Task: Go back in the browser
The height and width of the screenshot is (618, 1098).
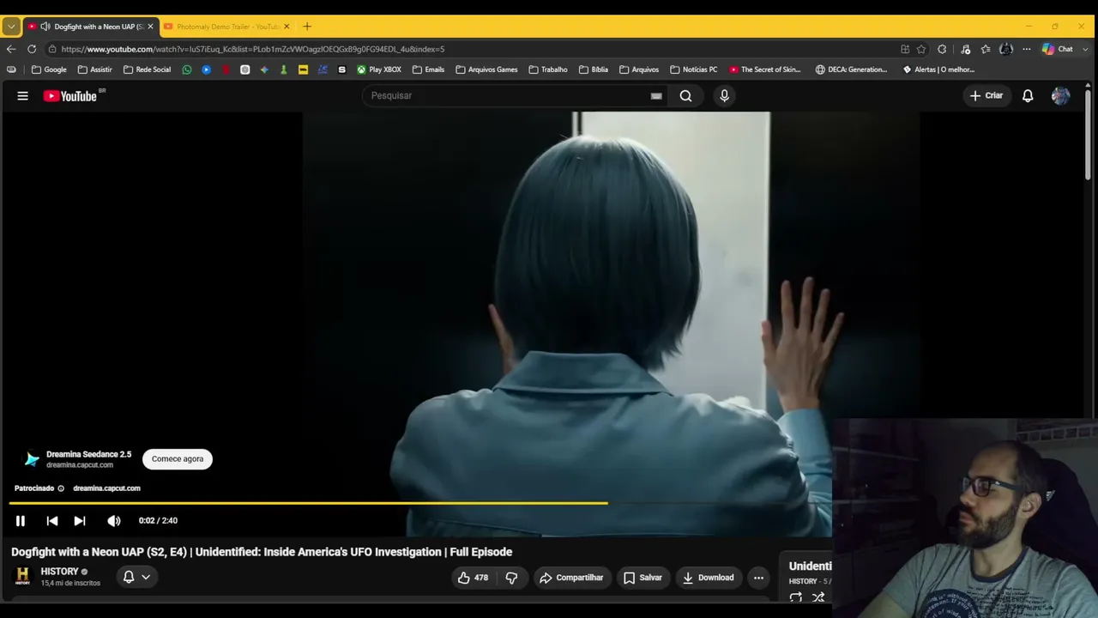Action: tap(11, 49)
